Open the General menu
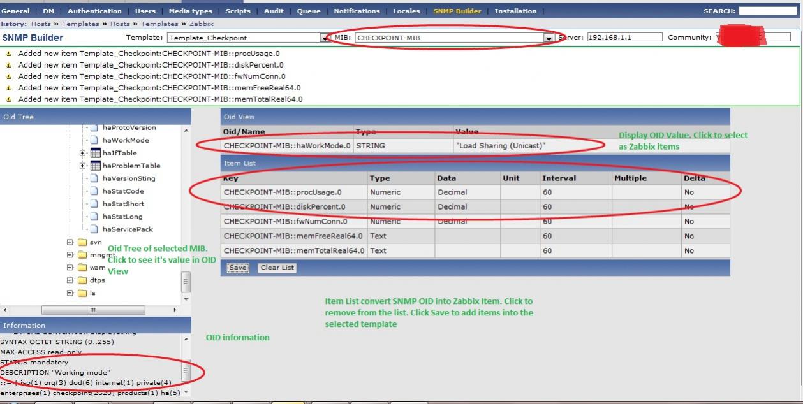803x404 pixels. pos(15,11)
